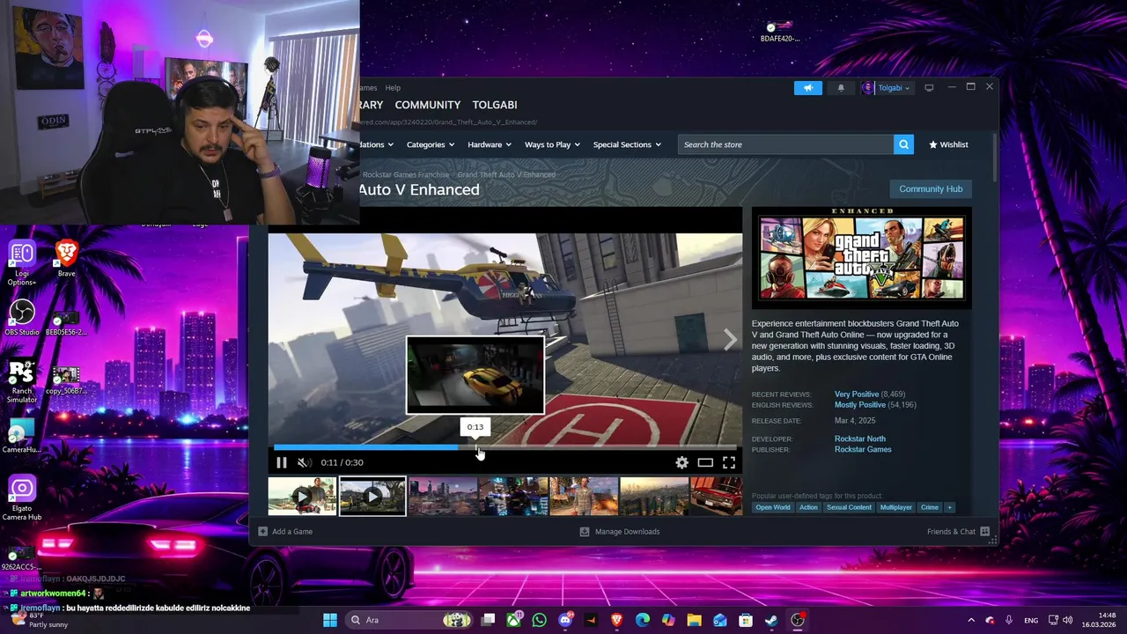Viewport: 1127px width, 634px height.
Task: Switch to Steam from the taskbar
Action: (x=771, y=620)
